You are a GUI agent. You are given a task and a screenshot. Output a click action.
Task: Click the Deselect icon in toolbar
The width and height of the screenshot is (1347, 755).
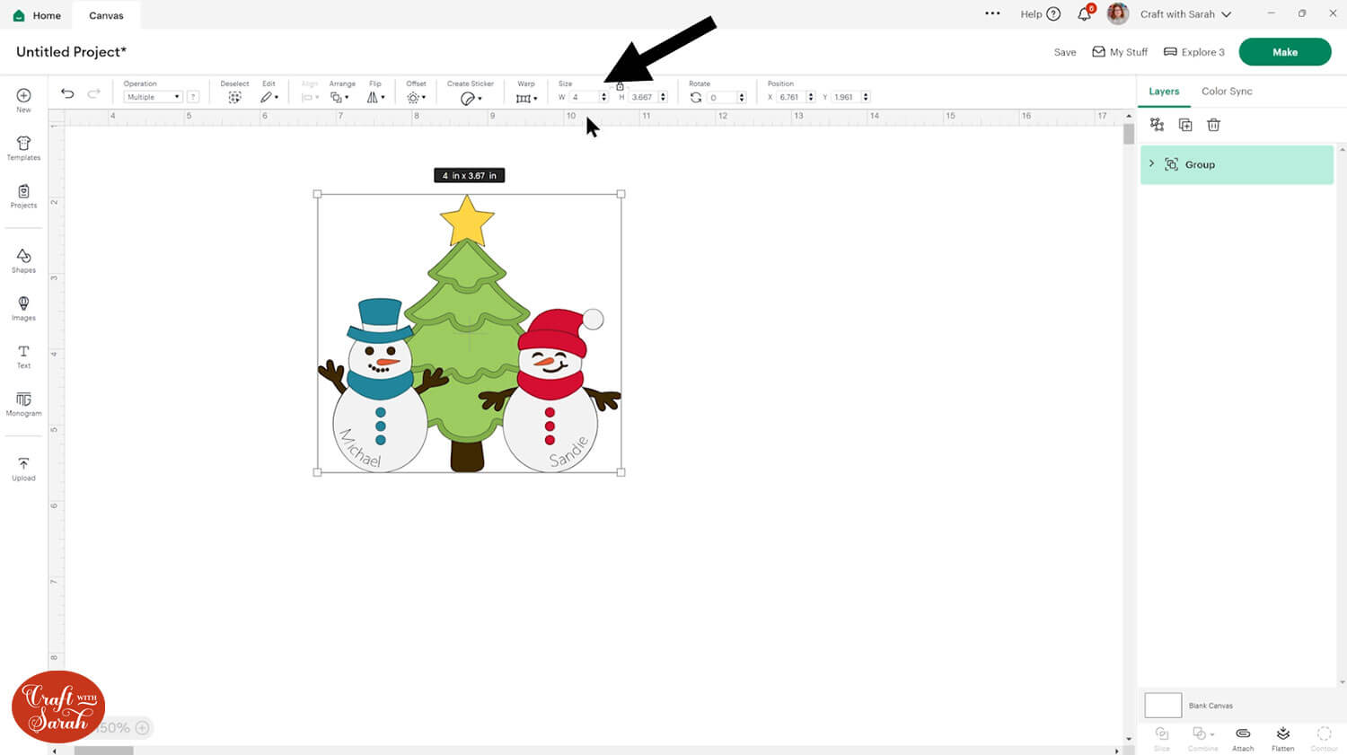click(234, 97)
